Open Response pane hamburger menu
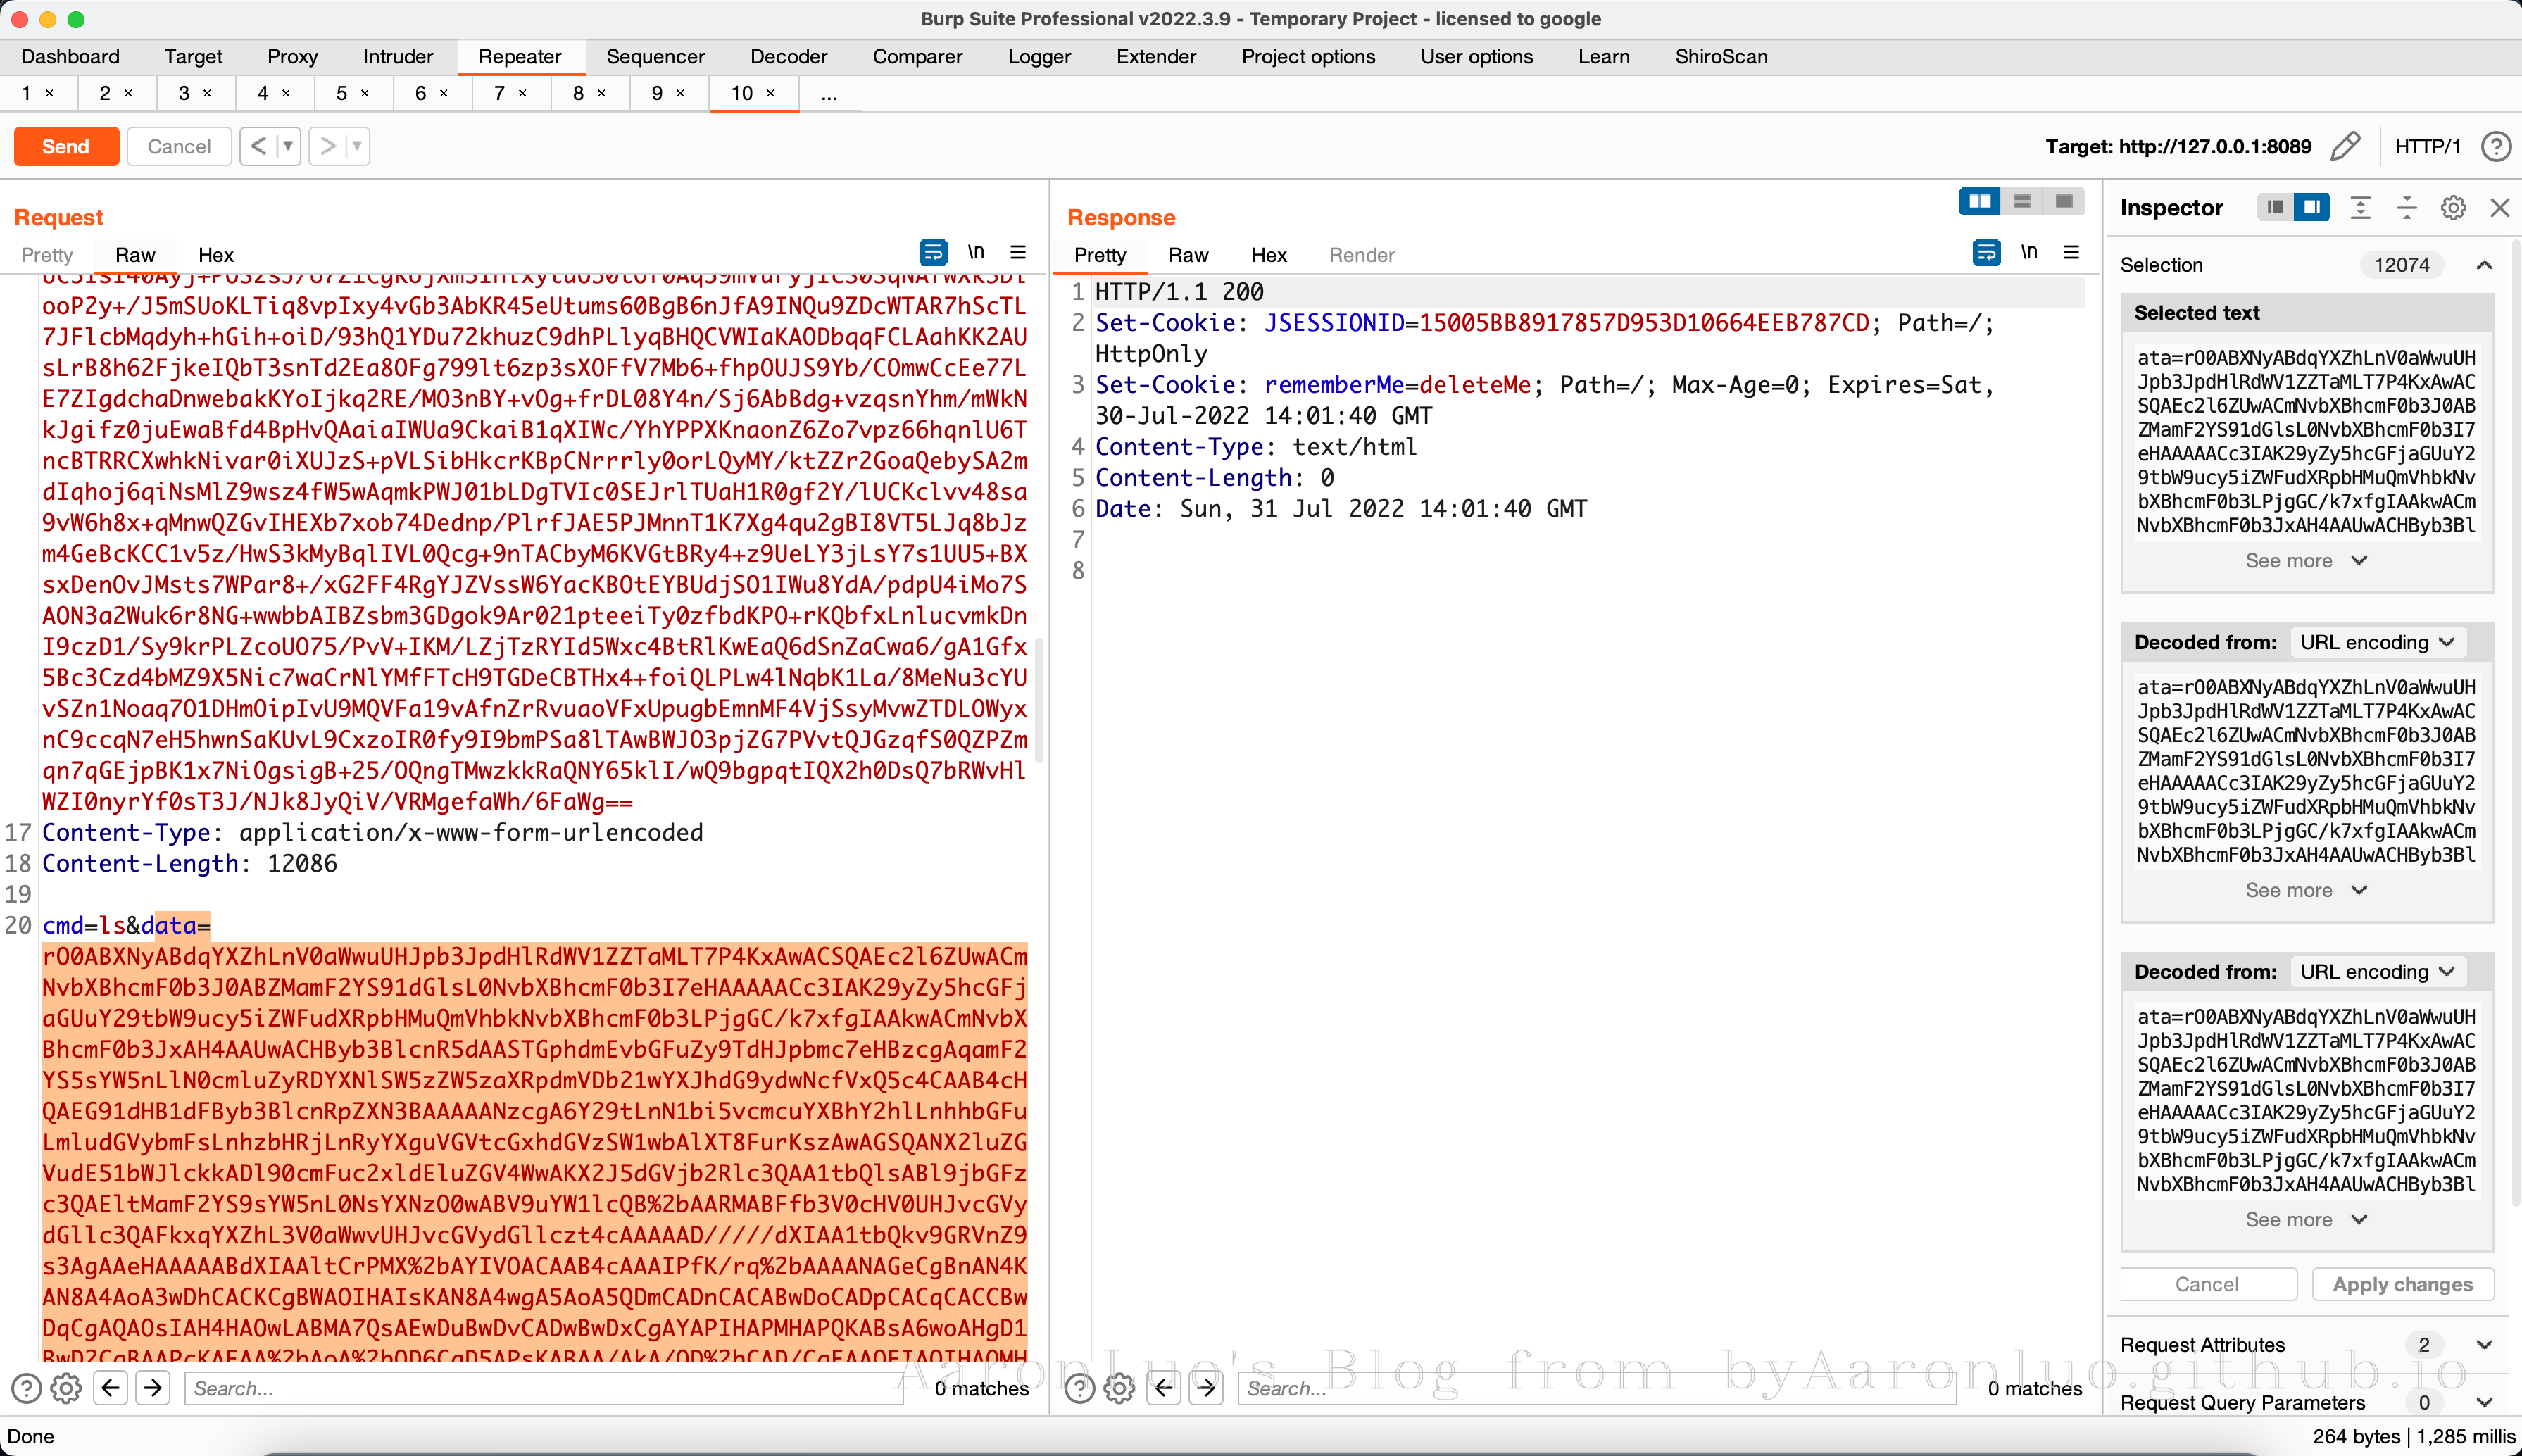The height and width of the screenshot is (1456, 2522). [2071, 252]
